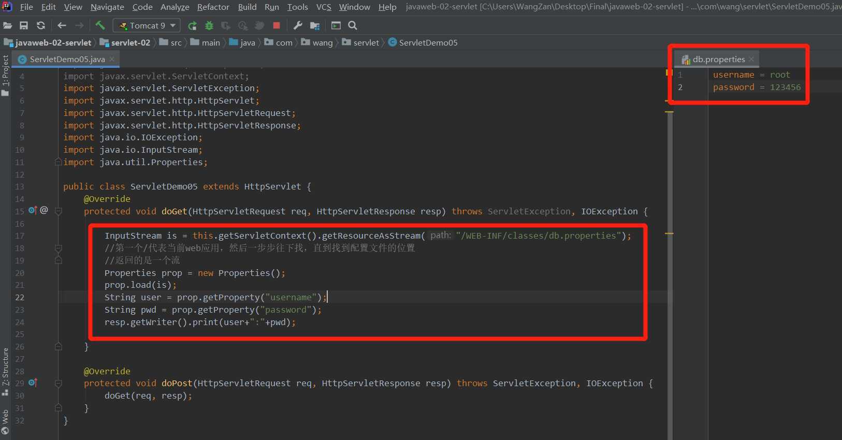Open the Web tool window
The height and width of the screenshot is (440, 842).
click(5, 421)
